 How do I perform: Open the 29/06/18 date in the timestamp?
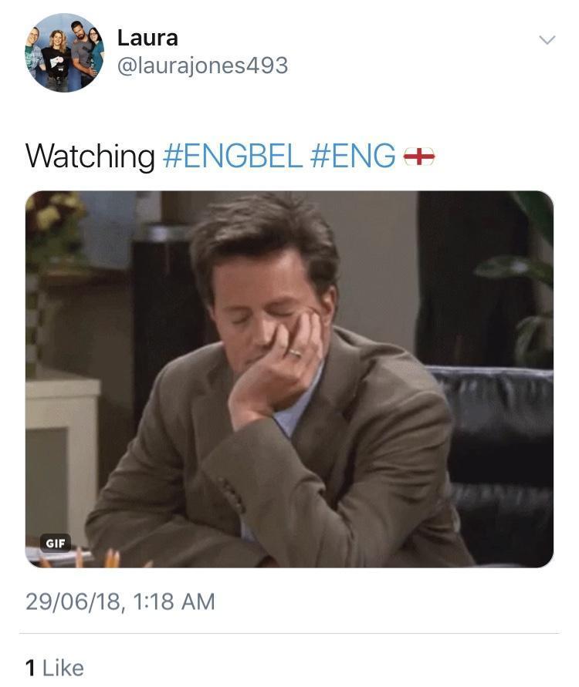click(73, 601)
